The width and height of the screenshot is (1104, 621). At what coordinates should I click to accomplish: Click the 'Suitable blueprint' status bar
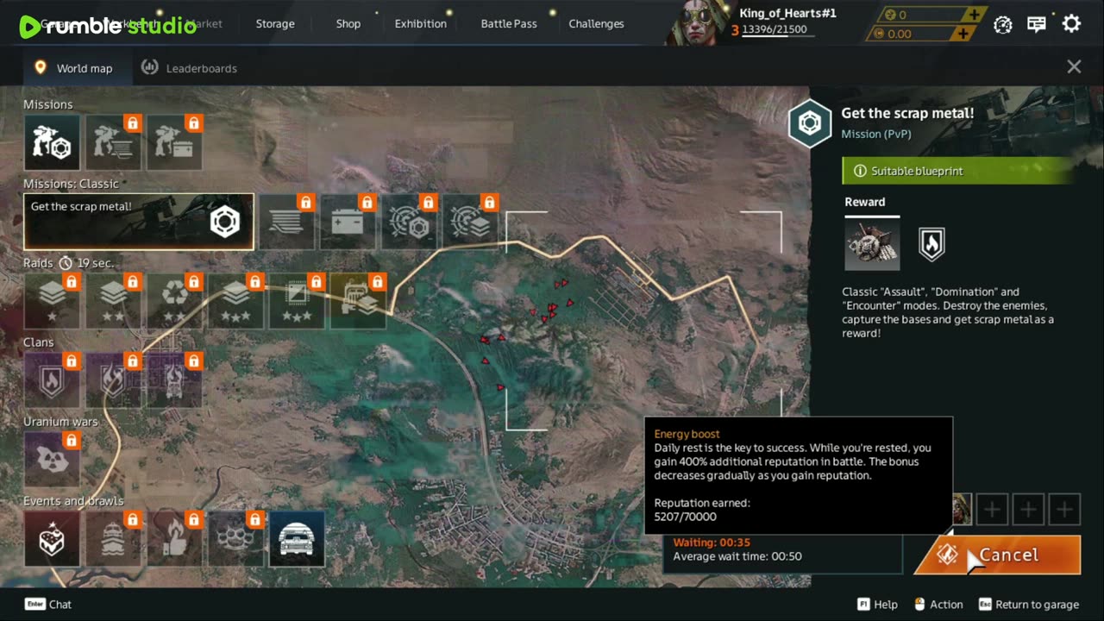point(959,171)
